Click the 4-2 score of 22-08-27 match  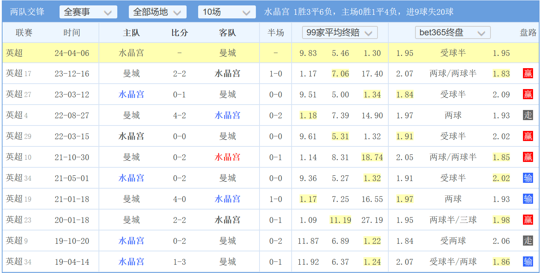(x=179, y=115)
